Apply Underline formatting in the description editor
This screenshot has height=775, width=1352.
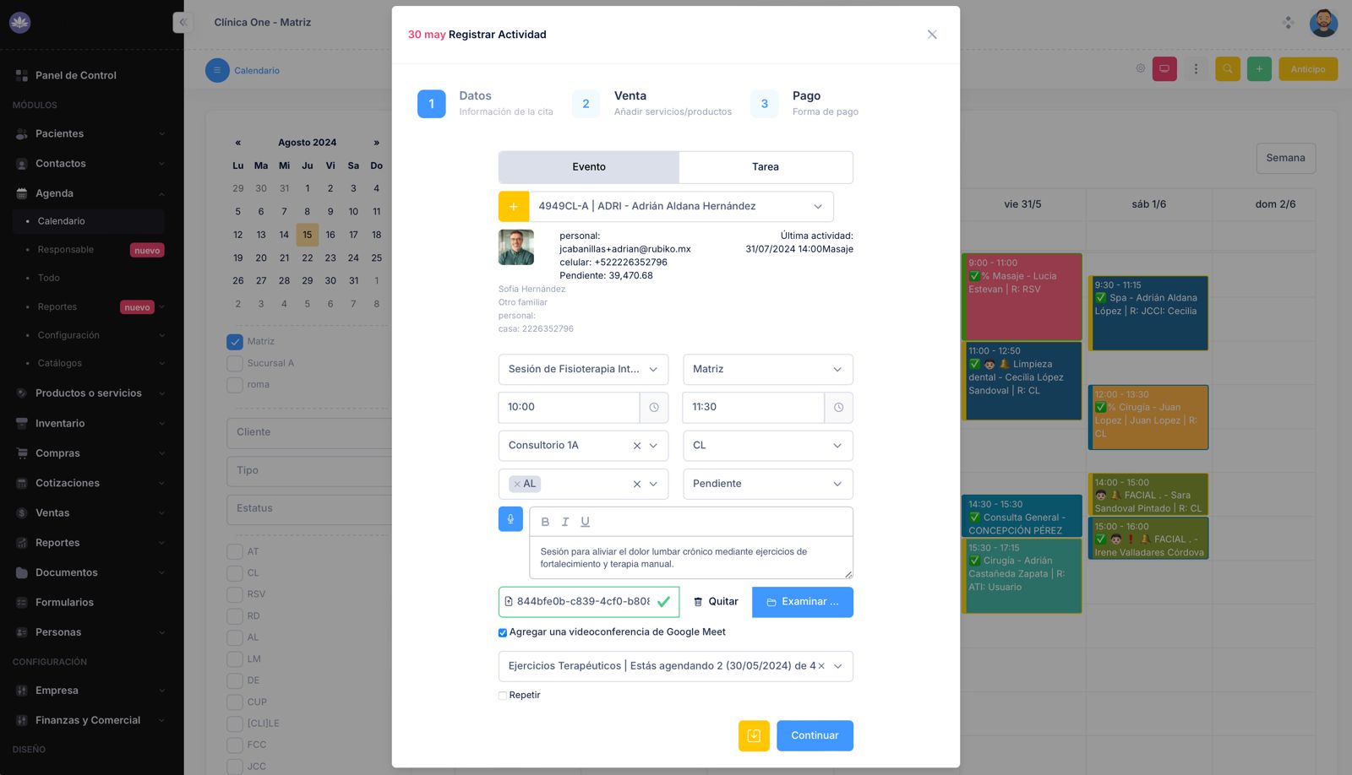click(585, 521)
